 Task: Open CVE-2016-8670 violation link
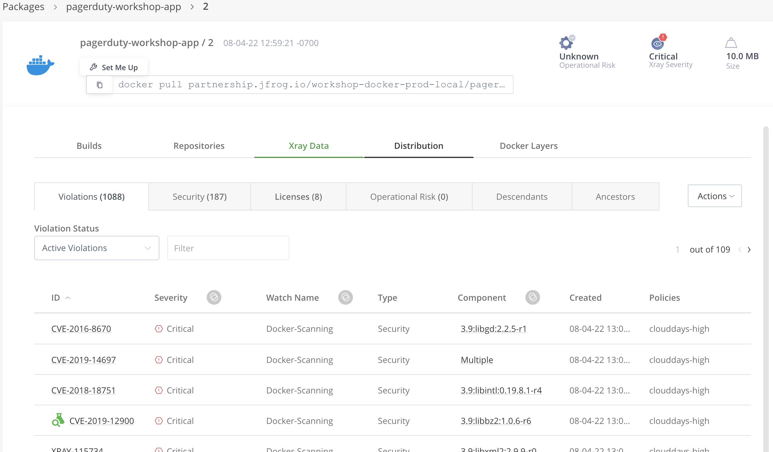point(81,328)
